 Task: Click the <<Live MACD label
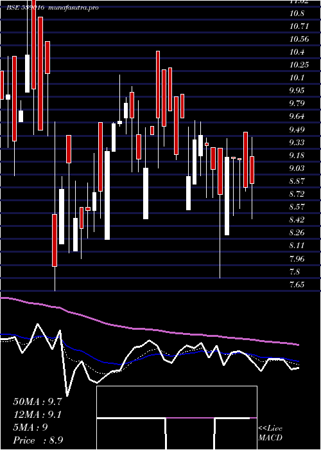tap(270, 433)
